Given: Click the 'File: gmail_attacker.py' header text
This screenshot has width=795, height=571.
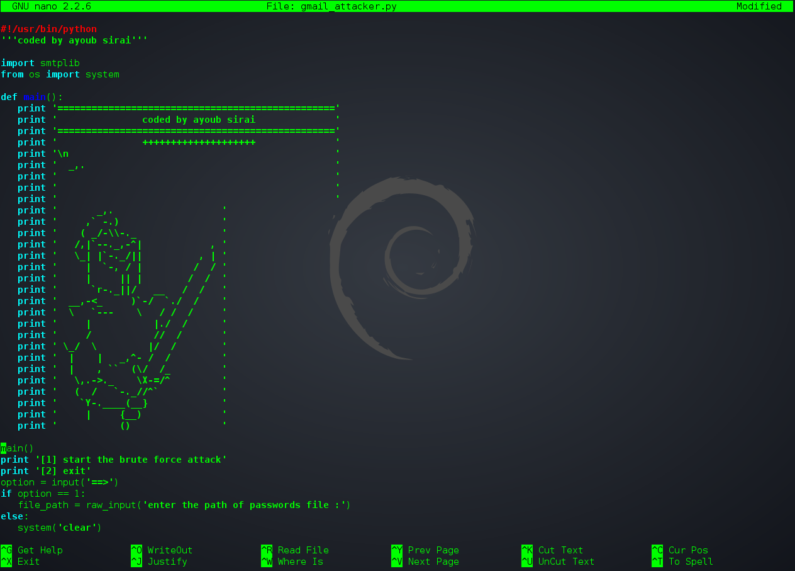Looking at the screenshot, I should tap(331, 6).
